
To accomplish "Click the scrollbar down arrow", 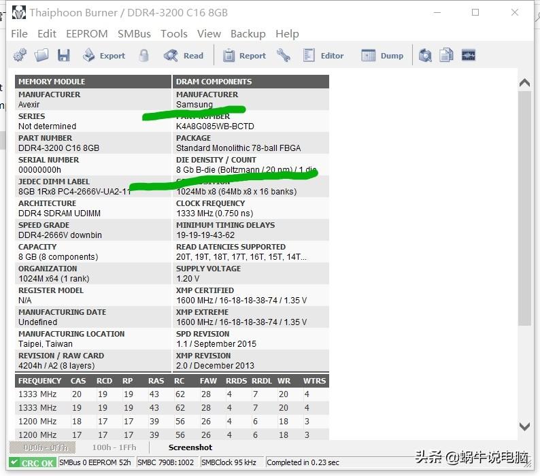I will coord(524,426).
